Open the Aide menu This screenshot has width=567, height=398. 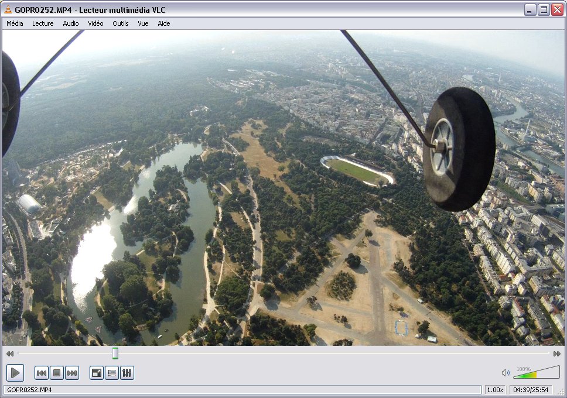[164, 23]
